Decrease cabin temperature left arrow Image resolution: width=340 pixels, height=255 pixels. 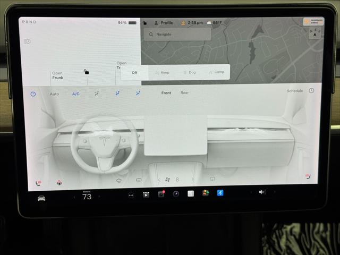pos(74,197)
